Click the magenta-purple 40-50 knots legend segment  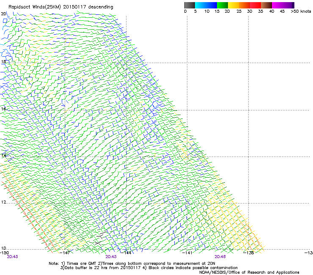[283, 5]
